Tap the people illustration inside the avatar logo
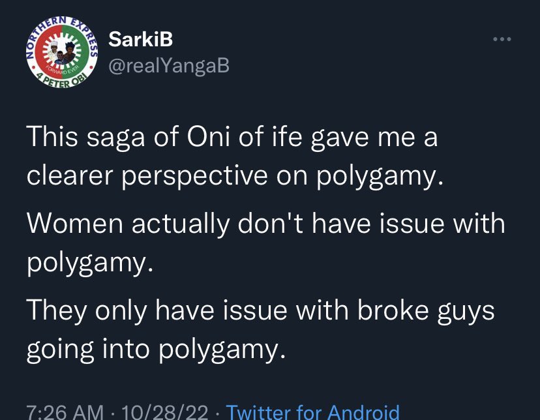This screenshot has height=420, width=540. point(62,52)
